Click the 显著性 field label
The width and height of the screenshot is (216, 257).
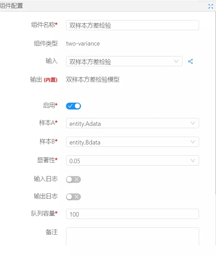tap(47, 160)
